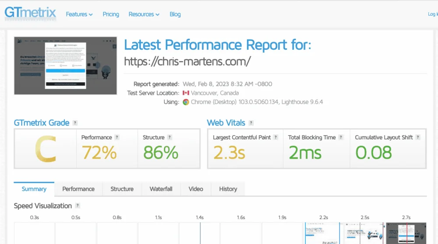
Task: Switch to the Performance tab
Action: coord(78,189)
